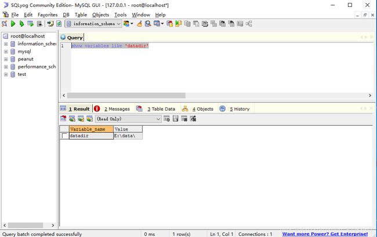Click the E:\data\ value cell
The width and height of the screenshot is (377, 237).
[x=128, y=136]
